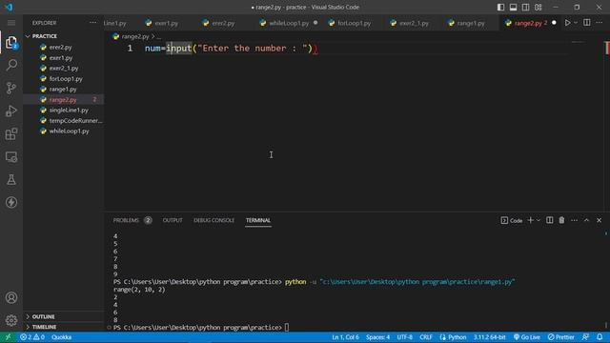Switch to the Output tab

click(173, 220)
